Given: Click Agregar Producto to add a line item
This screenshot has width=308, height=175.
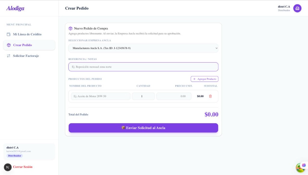Looking at the screenshot, I should pos(205,79).
